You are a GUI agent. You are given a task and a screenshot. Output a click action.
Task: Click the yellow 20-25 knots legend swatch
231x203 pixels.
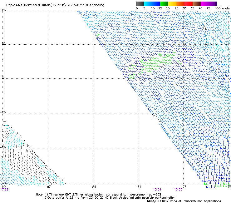click(172, 4)
